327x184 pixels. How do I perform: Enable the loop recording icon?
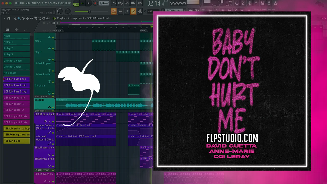click(x=139, y=3)
